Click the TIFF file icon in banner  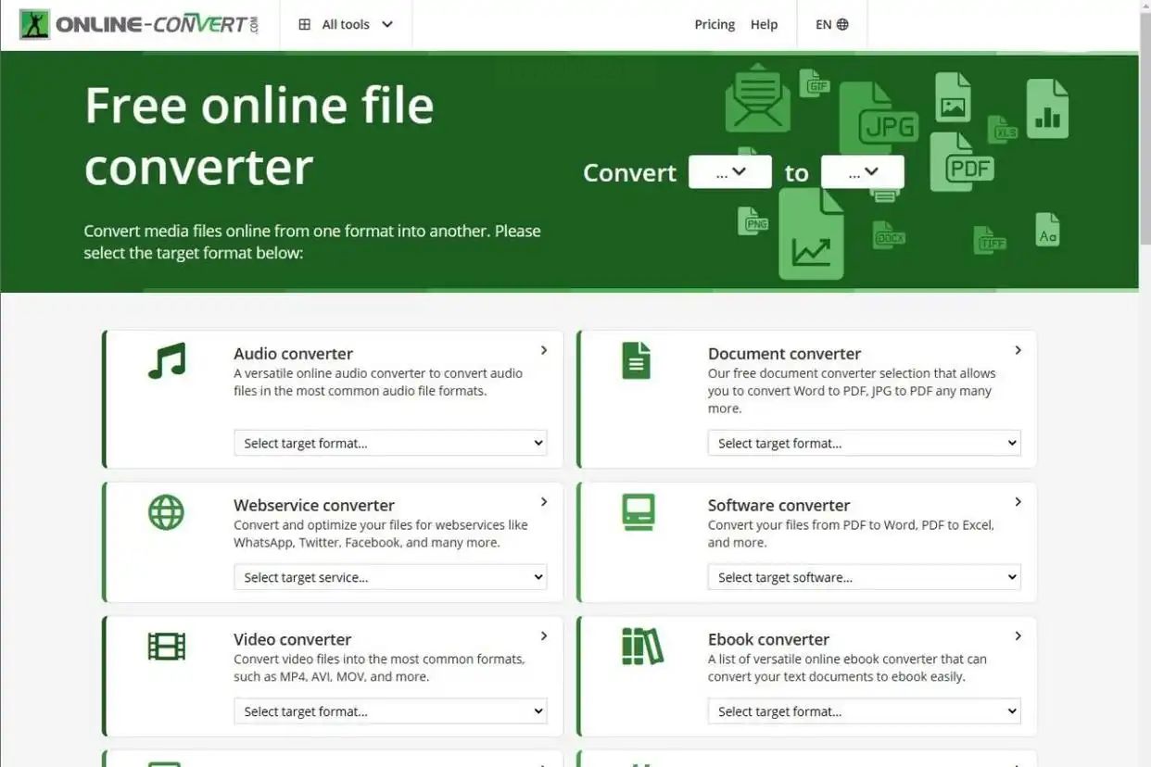click(x=990, y=240)
